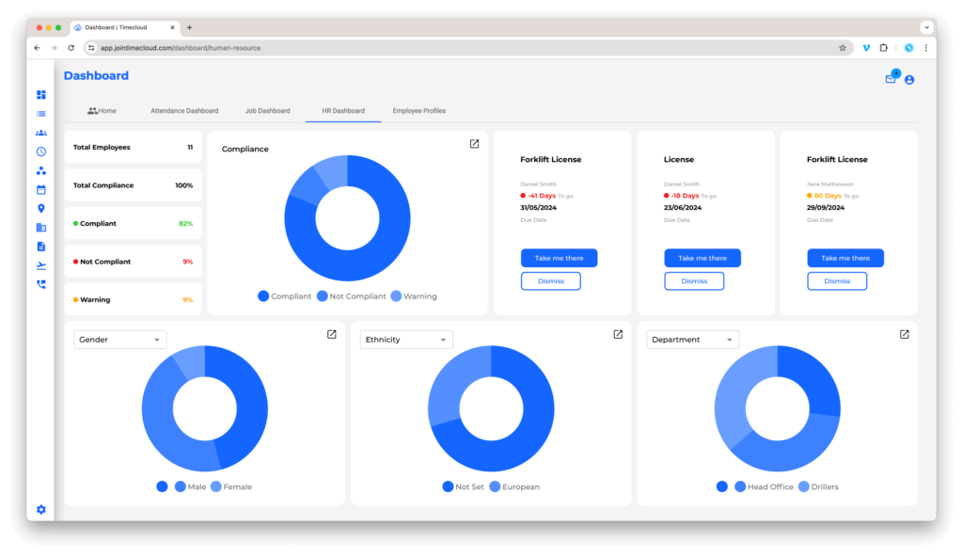This screenshot has height=556, width=963.
Task: Open the document icon in sidebar
Action: click(x=41, y=247)
